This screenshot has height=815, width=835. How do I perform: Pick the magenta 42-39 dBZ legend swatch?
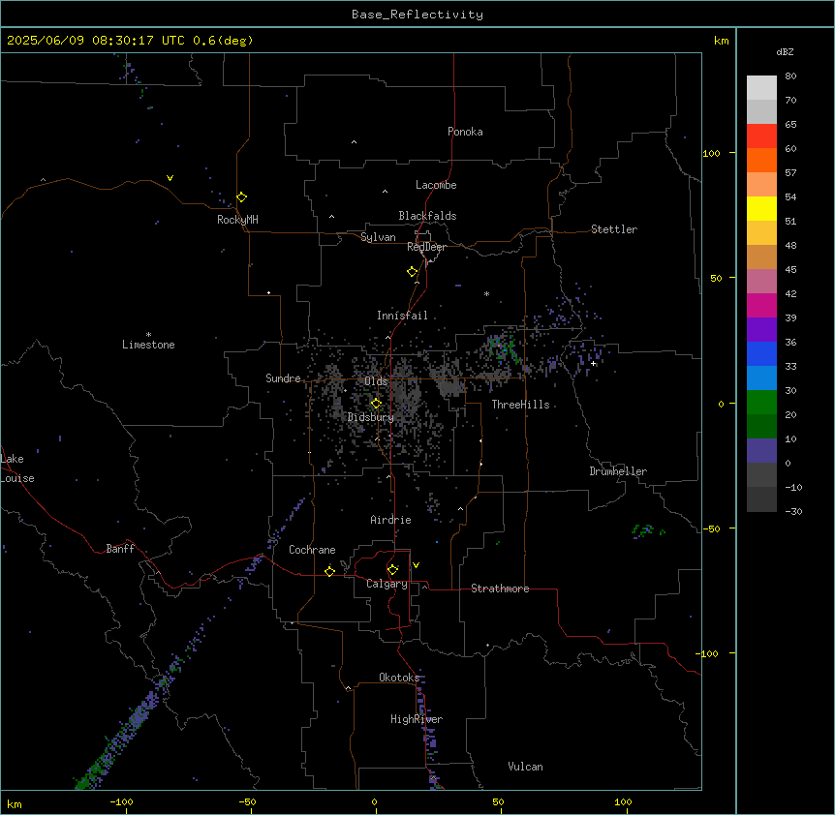tap(761, 305)
